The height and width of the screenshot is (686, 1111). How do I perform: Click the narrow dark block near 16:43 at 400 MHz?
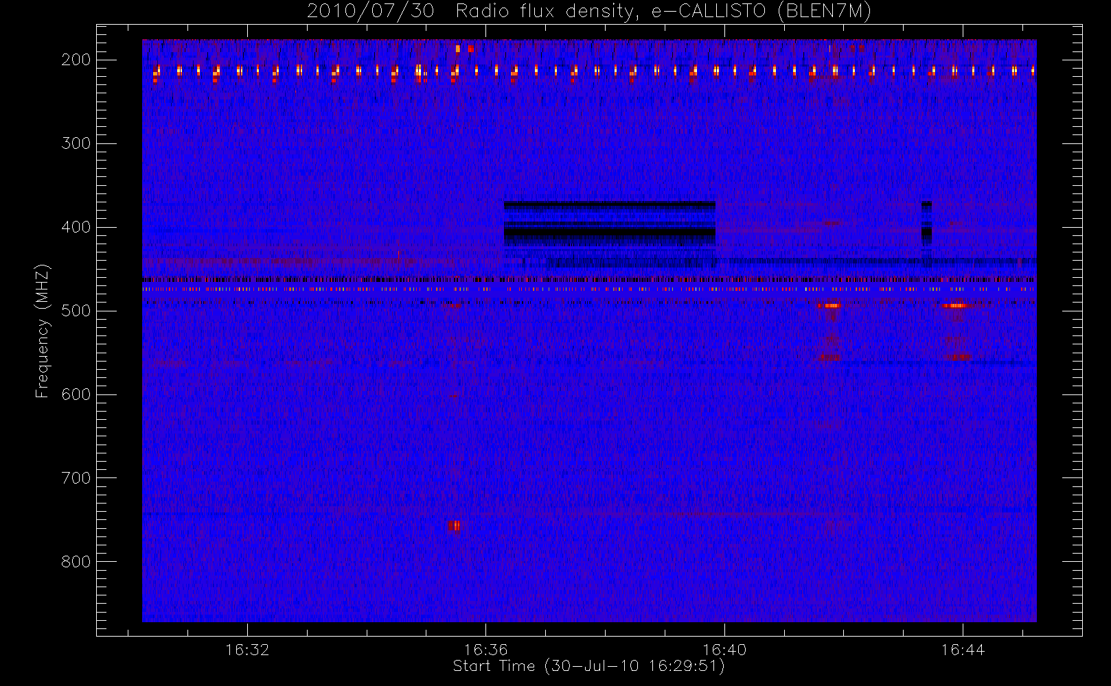coord(926,223)
